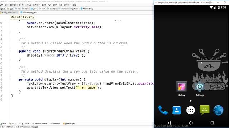The width and height of the screenshot is (229, 128).
Task: Open the View menu
Action: pyautogui.click(x=6, y=5)
